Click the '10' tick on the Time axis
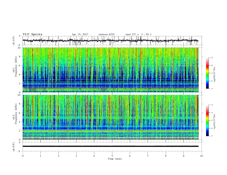This screenshot has width=227, height=175. coord(201,156)
